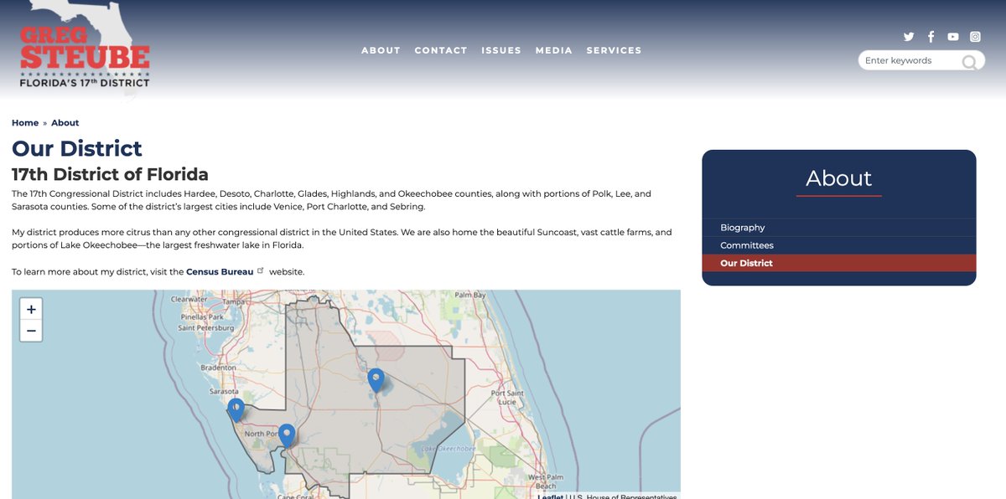
Task: Open the Contact menu
Action: (441, 50)
